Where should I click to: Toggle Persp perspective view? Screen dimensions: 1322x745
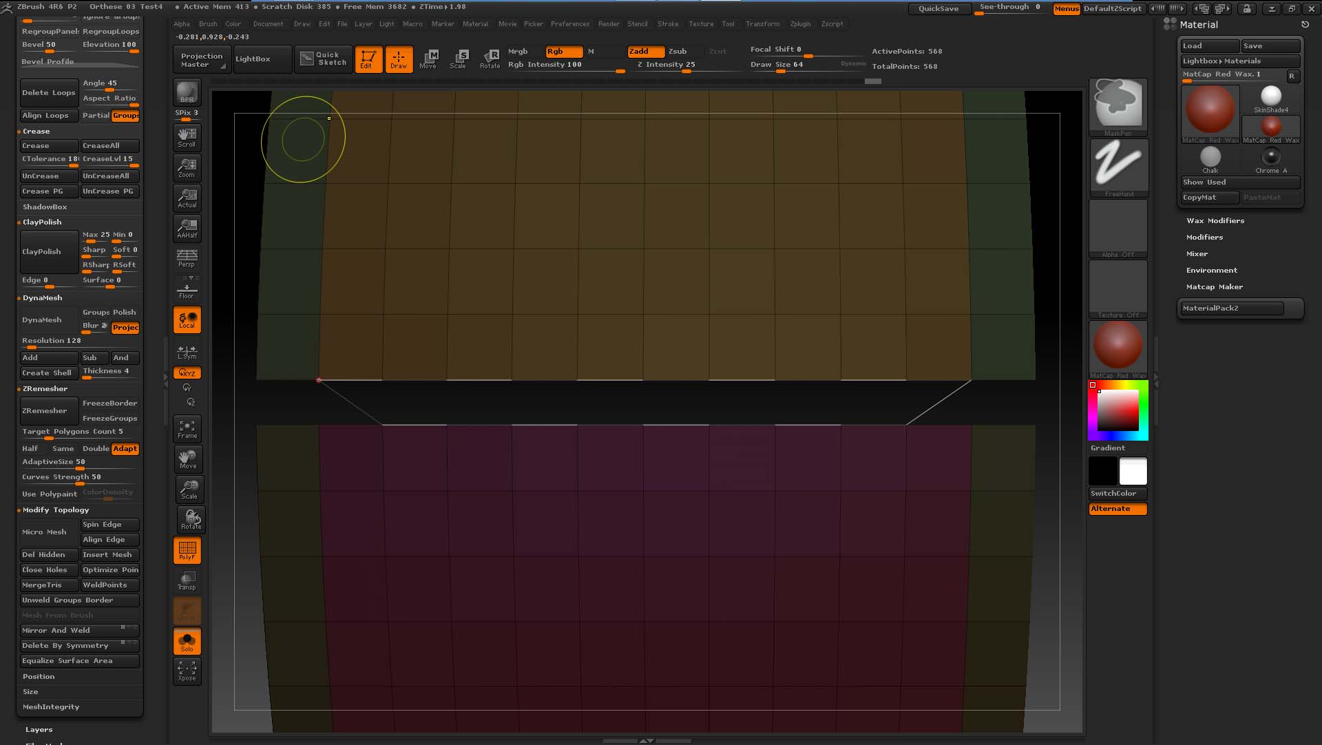coord(187,258)
